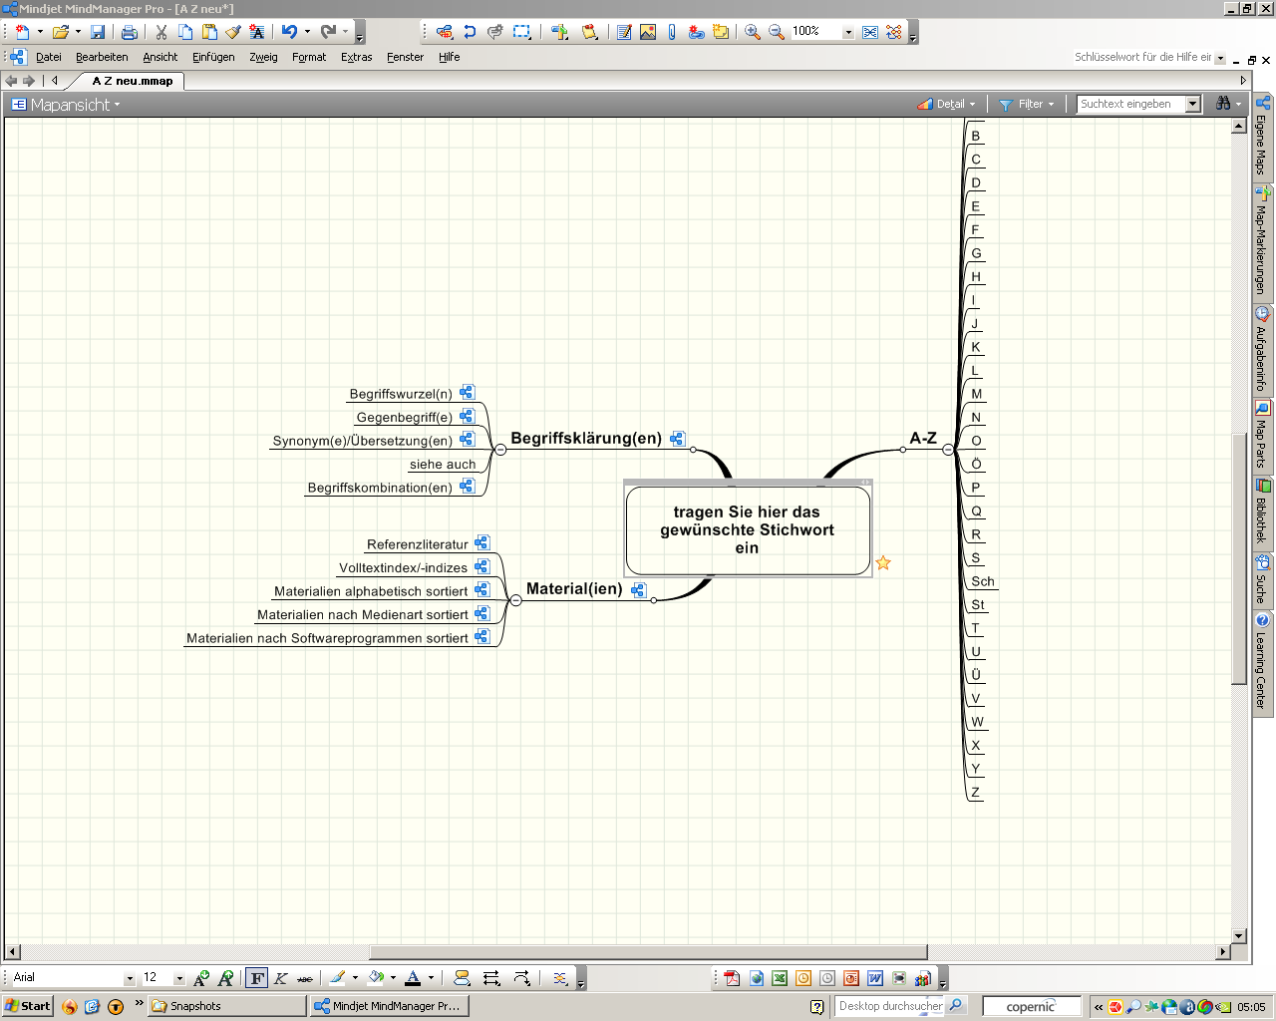This screenshot has height=1021, width=1276.
Task: Click the insert image icon
Action: coord(648,32)
